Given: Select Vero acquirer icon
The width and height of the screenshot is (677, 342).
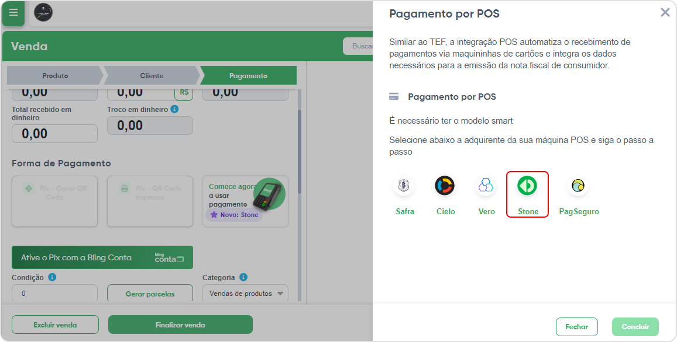Looking at the screenshot, I should coord(486,186).
